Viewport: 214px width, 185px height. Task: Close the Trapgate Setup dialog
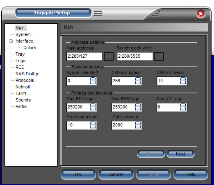click(x=201, y=14)
